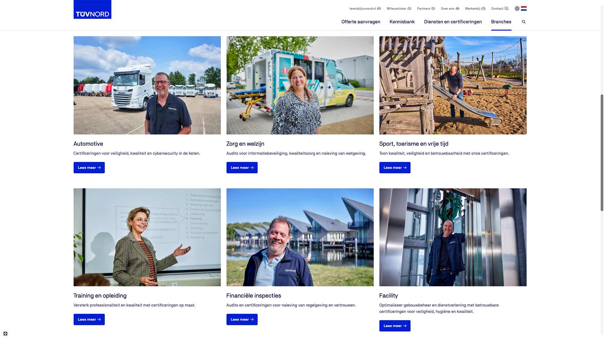The width and height of the screenshot is (604, 339).
Task: Open the search magnifier icon
Action: tap(524, 22)
